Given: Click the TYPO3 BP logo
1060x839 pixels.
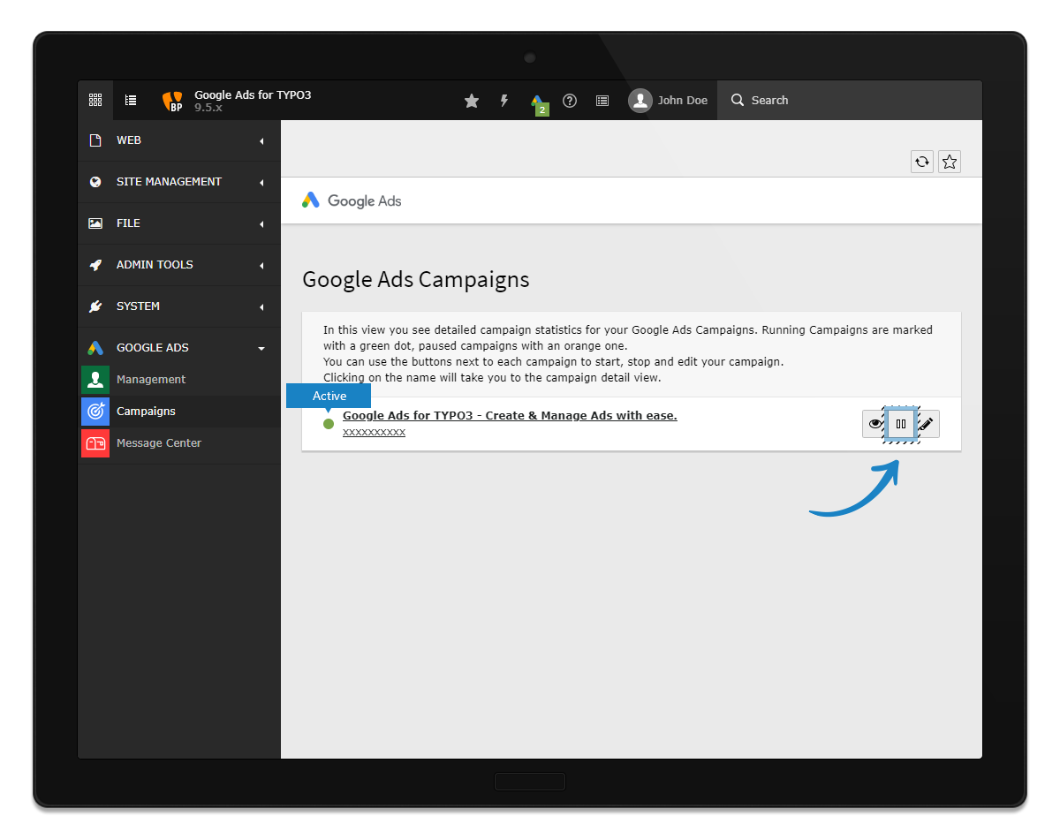Looking at the screenshot, I should [173, 101].
